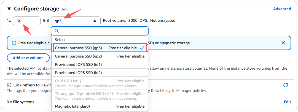The width and height of the screenshot is (298, 112).
Task: Collapse the Configure storage section
Action: (9, 9)
